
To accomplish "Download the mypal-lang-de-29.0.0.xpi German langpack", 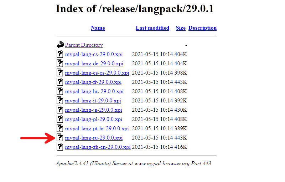I will point(94,64).
